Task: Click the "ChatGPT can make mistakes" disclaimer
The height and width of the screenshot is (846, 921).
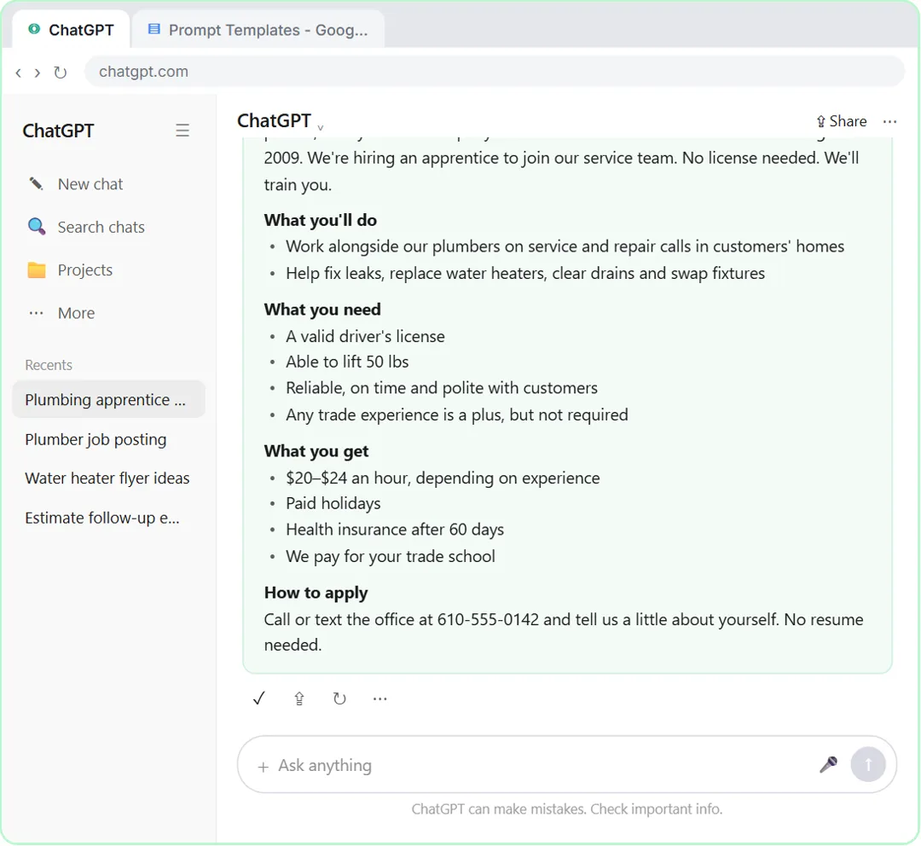Action: click(x=567, y=809)
